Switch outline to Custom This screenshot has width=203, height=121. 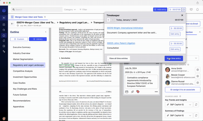[x=19, y=39]
